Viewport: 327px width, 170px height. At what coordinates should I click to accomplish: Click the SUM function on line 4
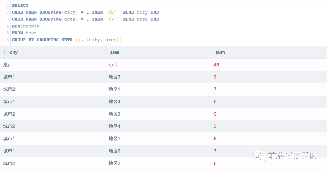16,26
